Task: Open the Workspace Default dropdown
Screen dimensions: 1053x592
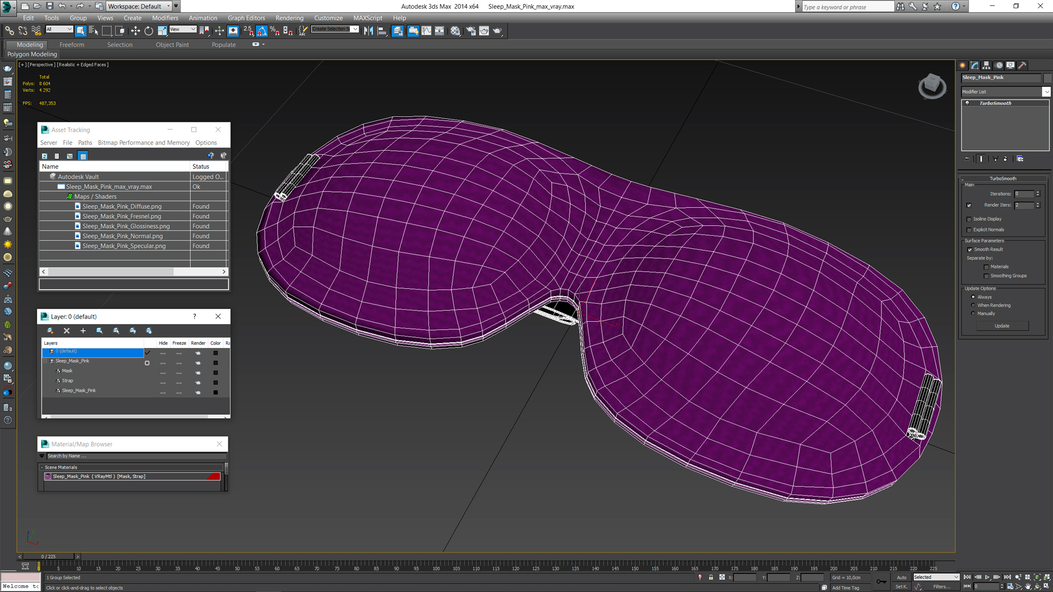Action: pos(139,6)
